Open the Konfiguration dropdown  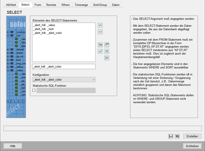click(x=64, y=80)
